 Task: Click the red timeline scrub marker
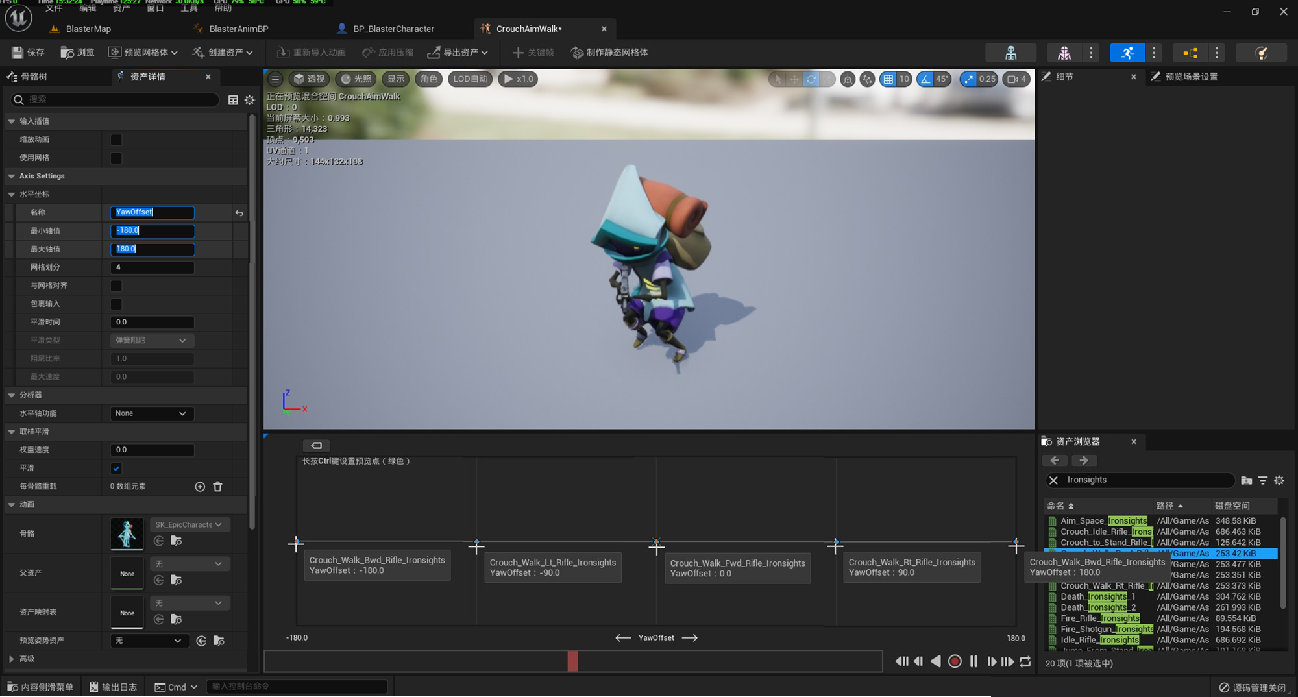[572, 661]
